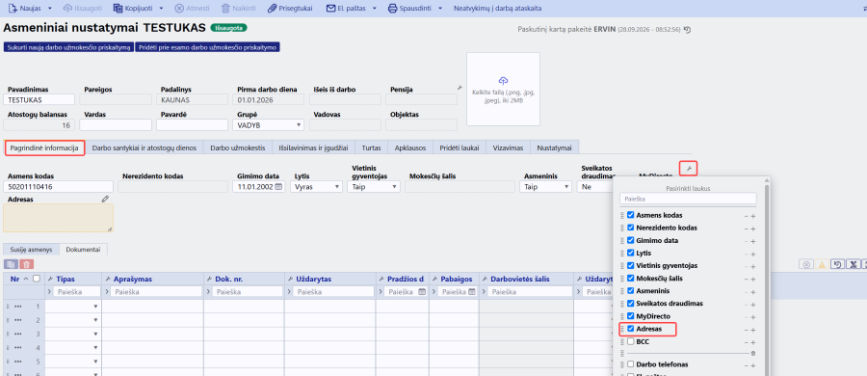The width and height of the screenshot is (867, 376).
Task: Click the Excel export icon above table
Action: pyautogui.click(x=854, y=265)
